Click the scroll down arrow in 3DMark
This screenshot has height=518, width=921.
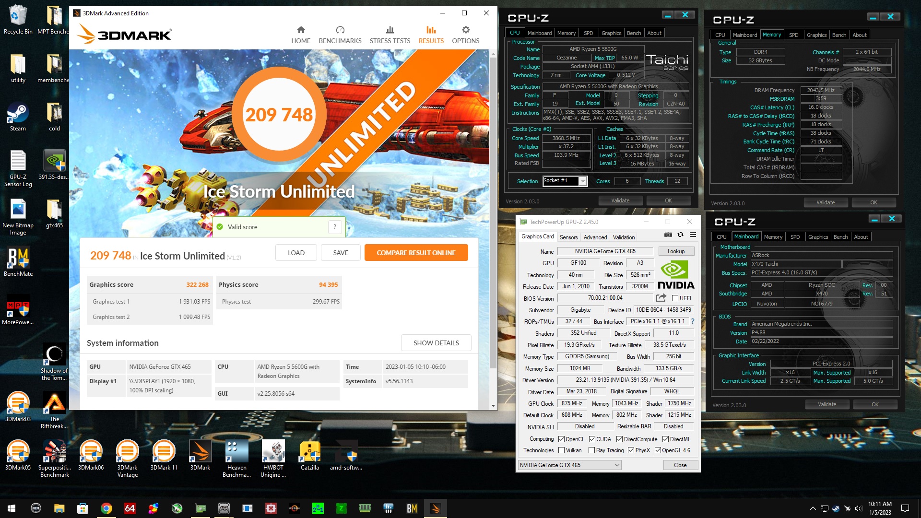[x=493, y=406]
